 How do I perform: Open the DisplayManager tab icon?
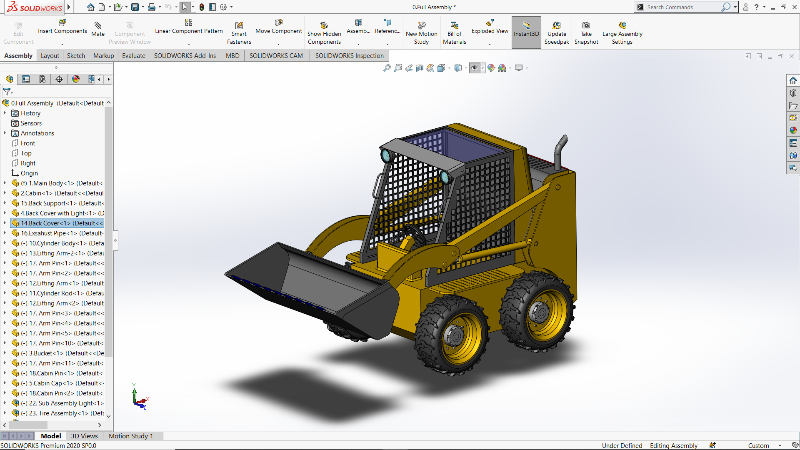76,79
